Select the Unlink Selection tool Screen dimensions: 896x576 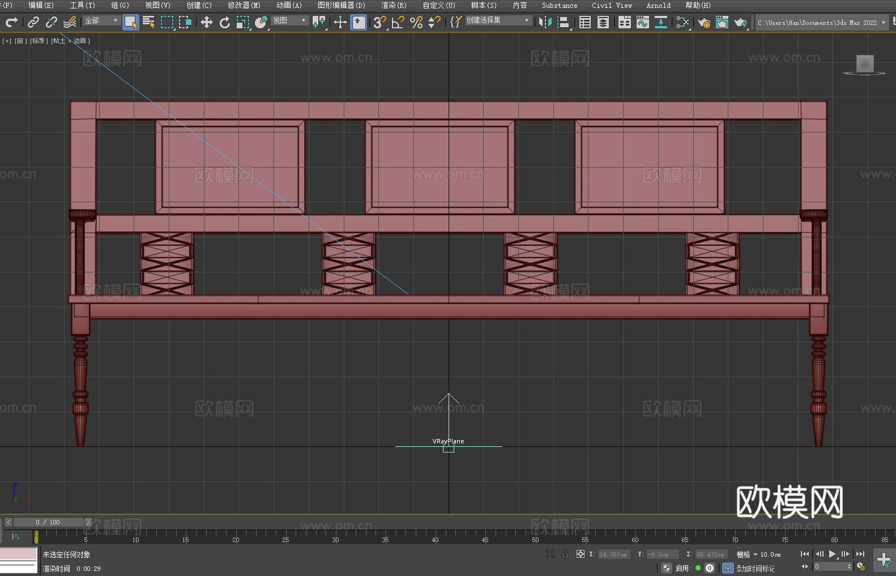pyautogui.click(x=52, y=22)
